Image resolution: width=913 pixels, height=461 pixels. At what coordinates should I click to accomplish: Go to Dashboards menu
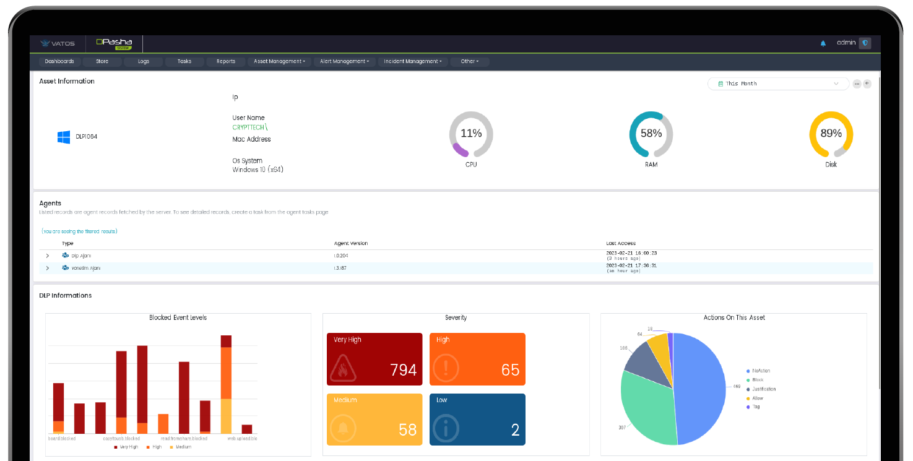[59, 61]
